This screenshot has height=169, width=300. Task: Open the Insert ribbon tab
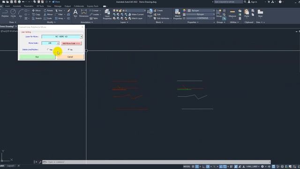click(x=7, y=6)
